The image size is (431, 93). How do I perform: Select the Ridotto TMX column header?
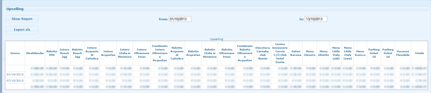[52, 53]
